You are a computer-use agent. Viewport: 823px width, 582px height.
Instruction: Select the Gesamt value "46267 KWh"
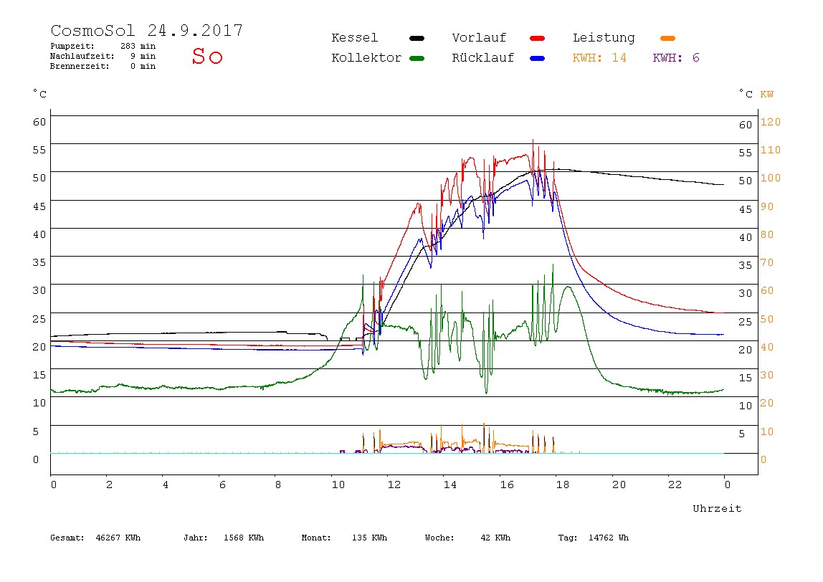118,538
